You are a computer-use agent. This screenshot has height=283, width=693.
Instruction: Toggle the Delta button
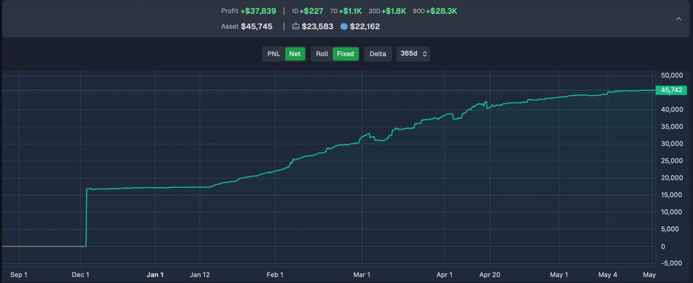coord(378,54)
